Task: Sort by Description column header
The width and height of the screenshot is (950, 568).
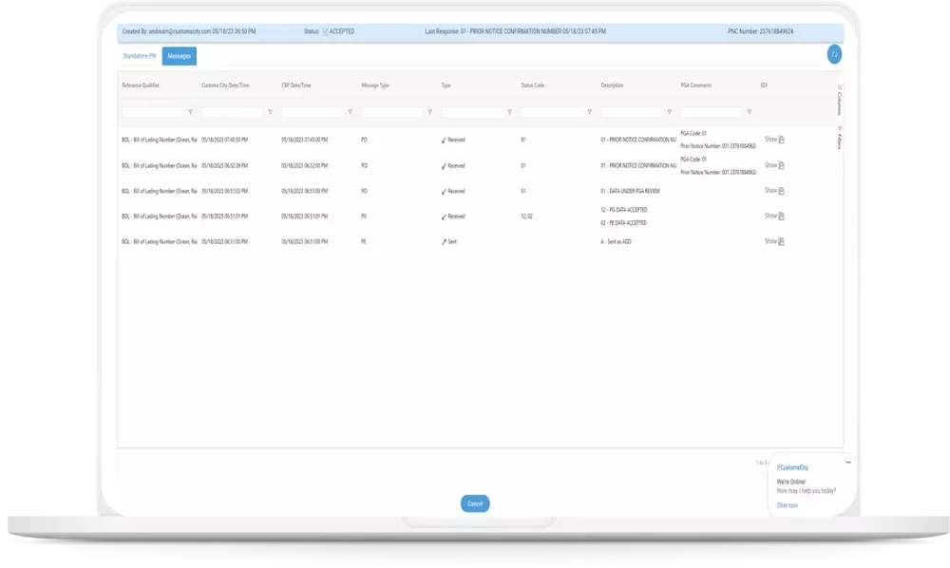Action: click(612, 85)
